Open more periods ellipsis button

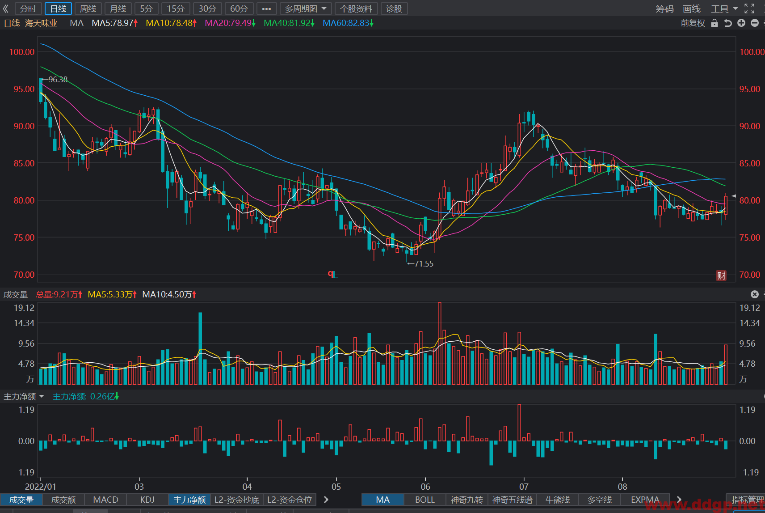click(266, 8)
